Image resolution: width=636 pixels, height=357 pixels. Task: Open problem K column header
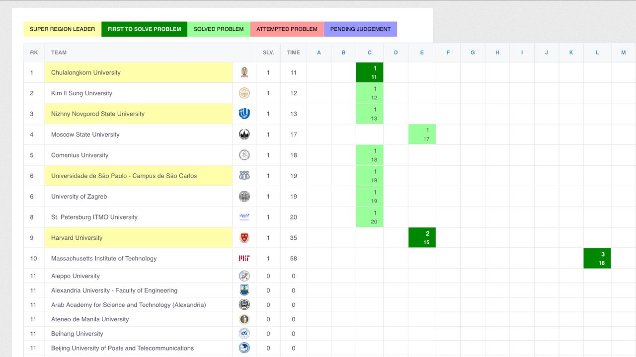coord(571,53)
